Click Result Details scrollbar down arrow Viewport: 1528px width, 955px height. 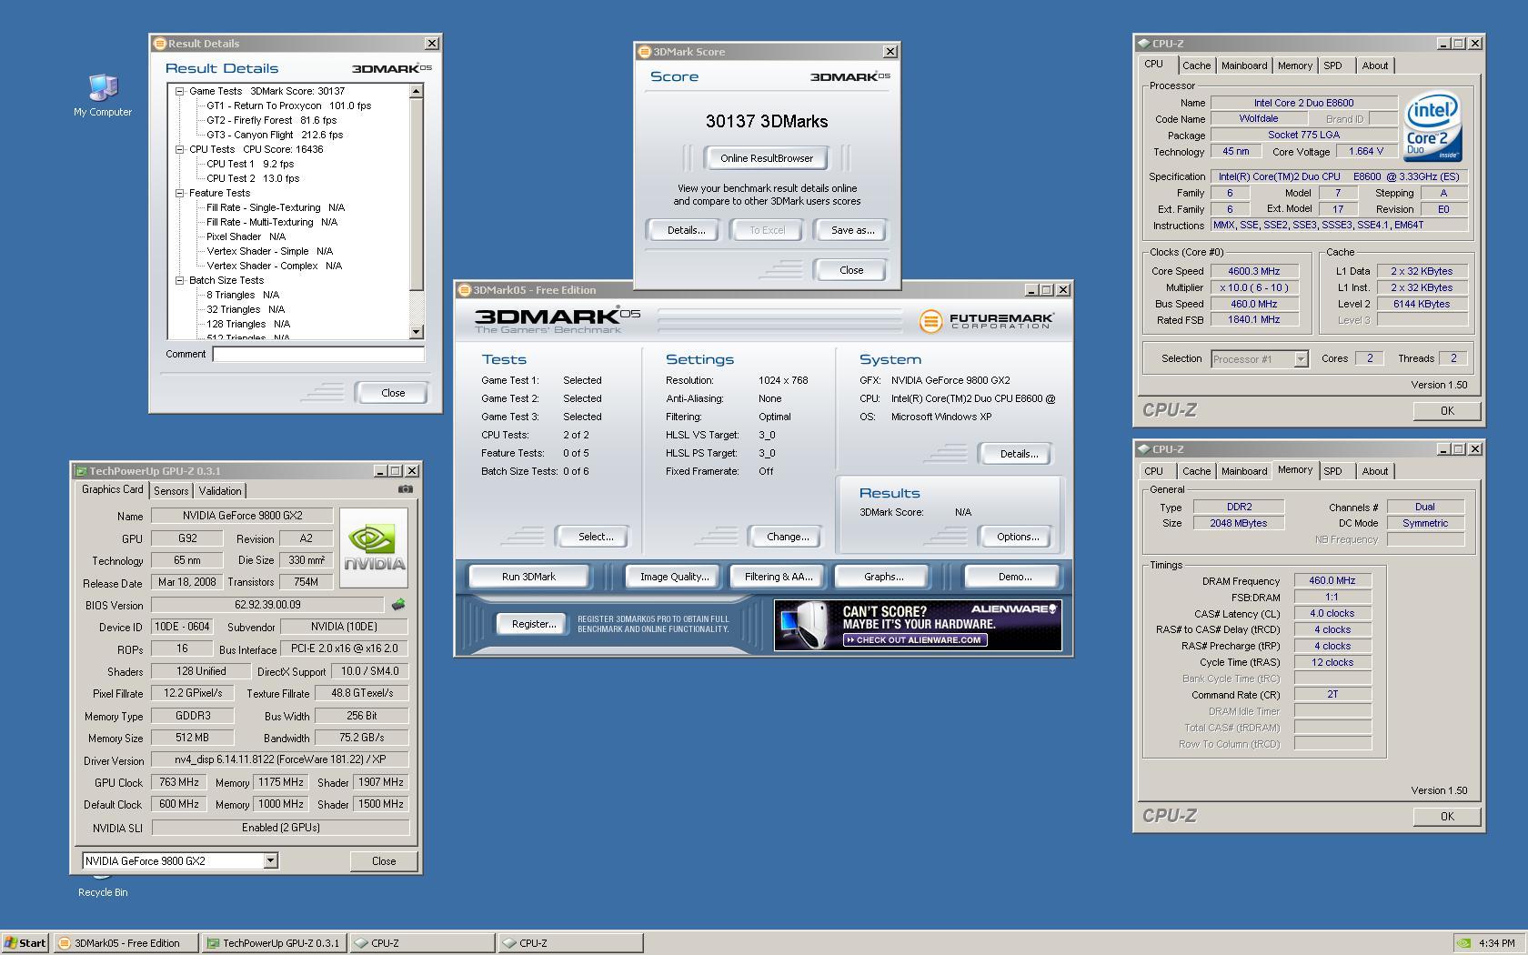416,333
